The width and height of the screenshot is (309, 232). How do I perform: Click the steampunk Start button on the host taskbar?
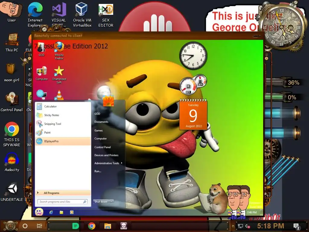coord(11,226)
